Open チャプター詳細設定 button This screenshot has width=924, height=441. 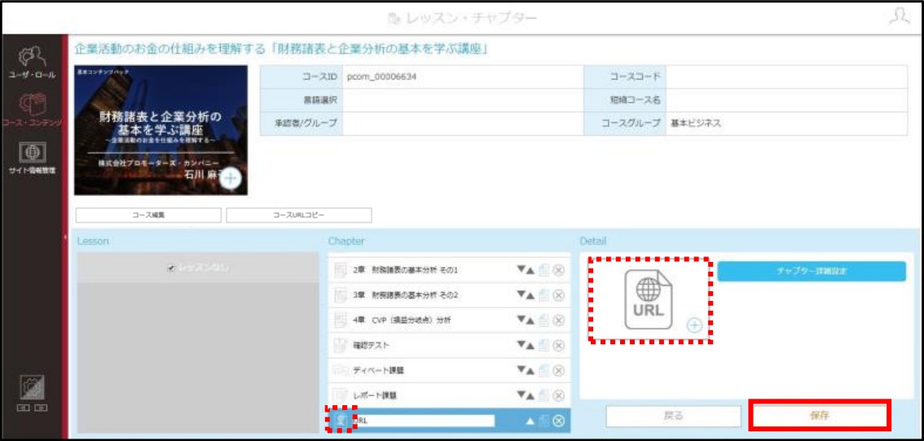(812, 271)
